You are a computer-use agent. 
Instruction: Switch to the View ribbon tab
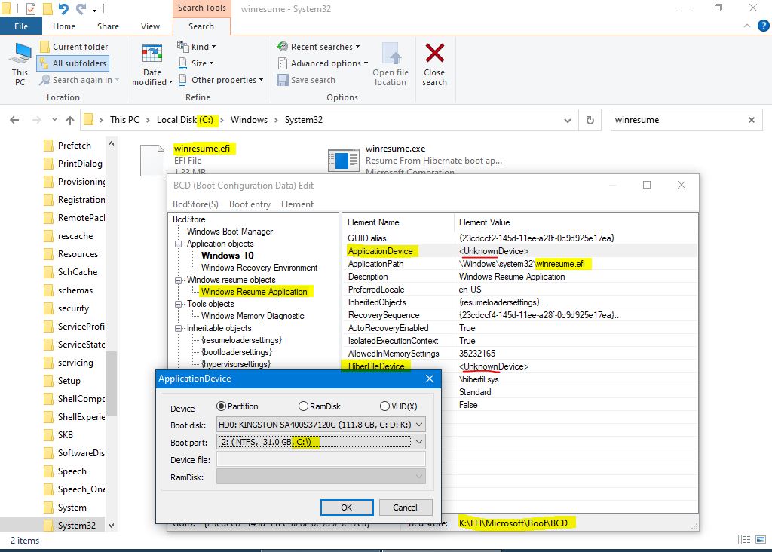tap(150, 26)
